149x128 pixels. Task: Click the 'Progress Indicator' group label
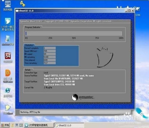point(32,27)
